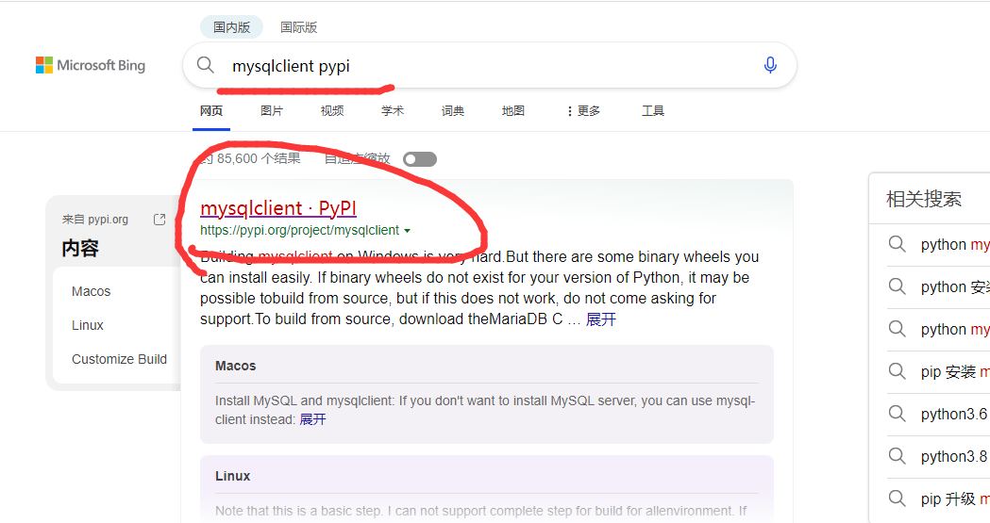
Task: Click magnifier icon beside "pip 升级" suggestion
Action: tap(898, 498)
